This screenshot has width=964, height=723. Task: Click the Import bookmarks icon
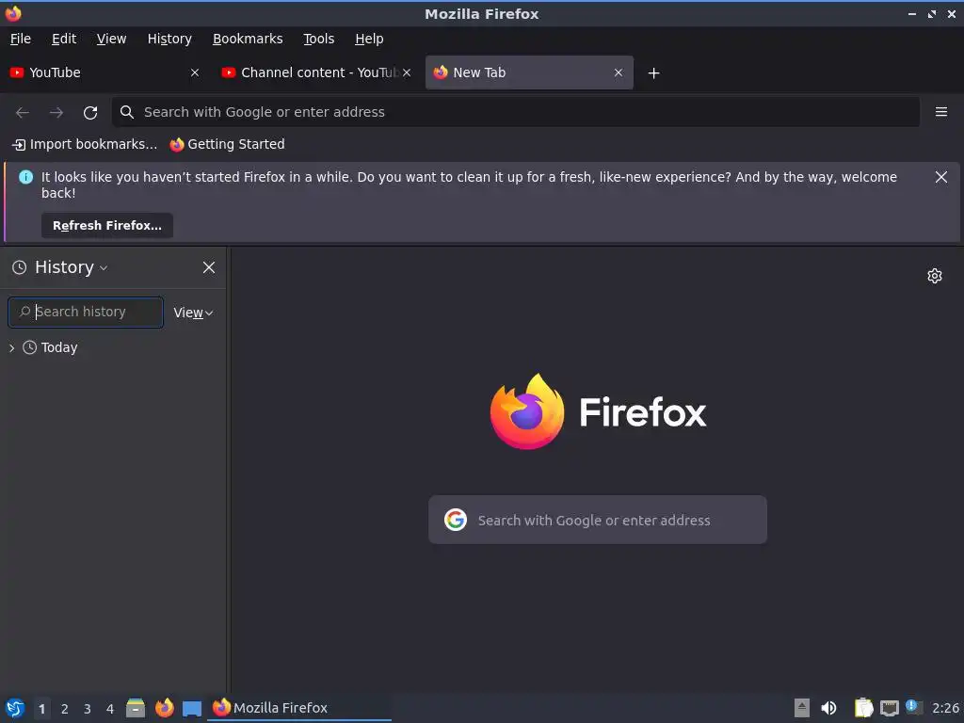(x=19, y=144)
